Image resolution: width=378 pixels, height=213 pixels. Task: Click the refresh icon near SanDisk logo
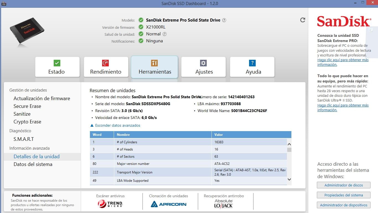(x=303, y=20)
